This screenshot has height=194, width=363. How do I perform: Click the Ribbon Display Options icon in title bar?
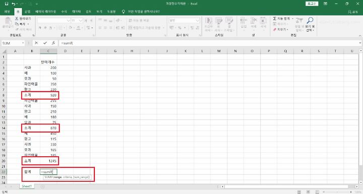[x=325, y=4]
